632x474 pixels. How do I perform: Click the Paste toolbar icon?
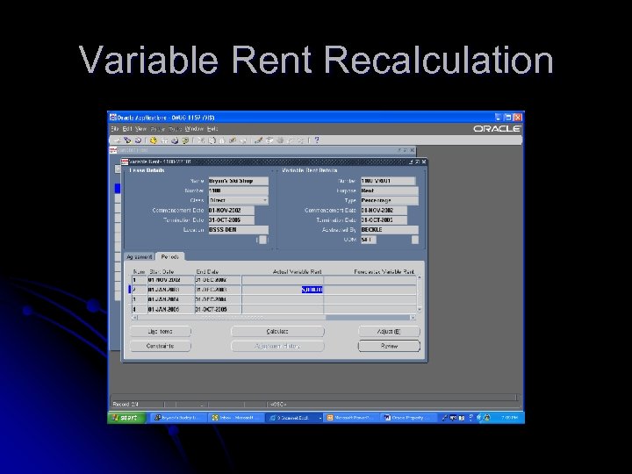click(x=222, y=140)
